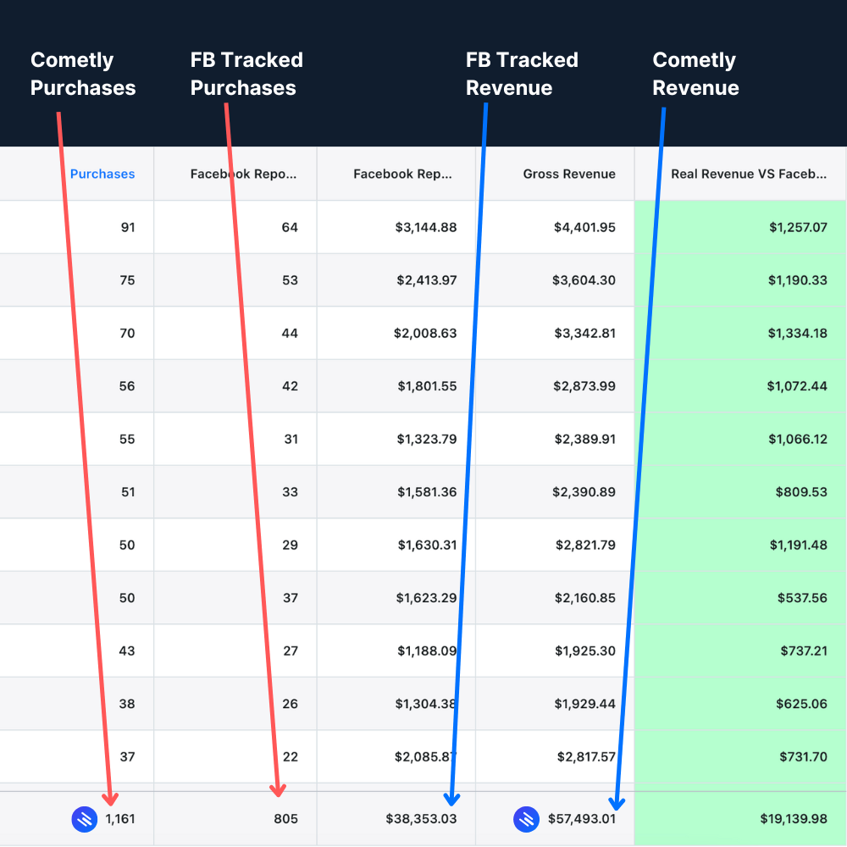
Task: Click the Facebook reported purchases value 31
Action: point(291,439)
